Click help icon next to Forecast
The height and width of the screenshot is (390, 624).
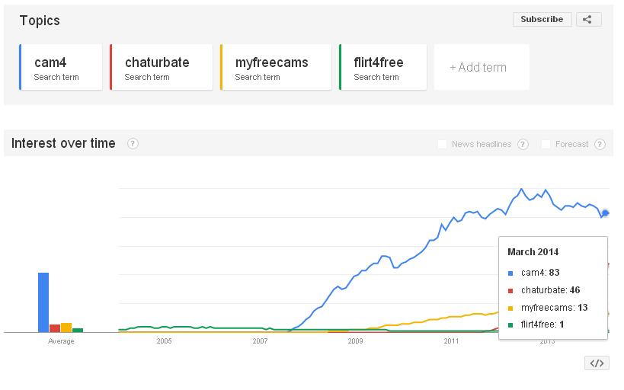click(x=600, y=144)
